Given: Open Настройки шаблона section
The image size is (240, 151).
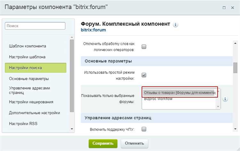Looking at the screenshot, I should click(27, 57).
